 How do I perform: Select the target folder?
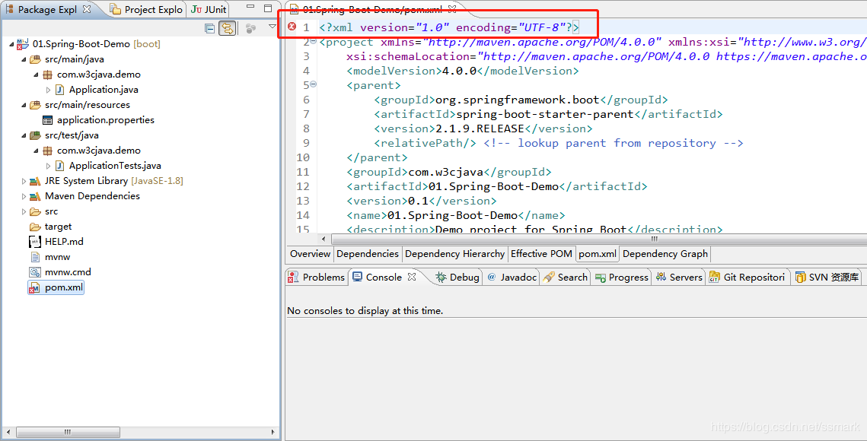point(58,227)
